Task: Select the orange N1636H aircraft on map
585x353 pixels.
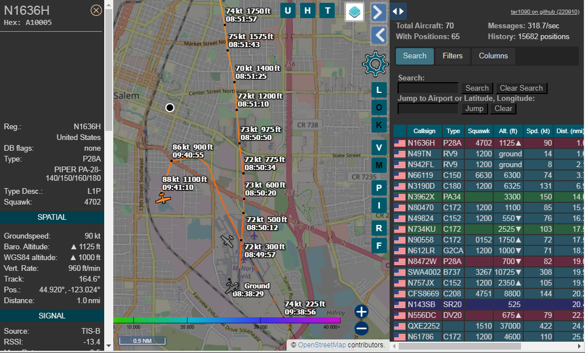Action: pyautogui.click(x=163, y=198)
